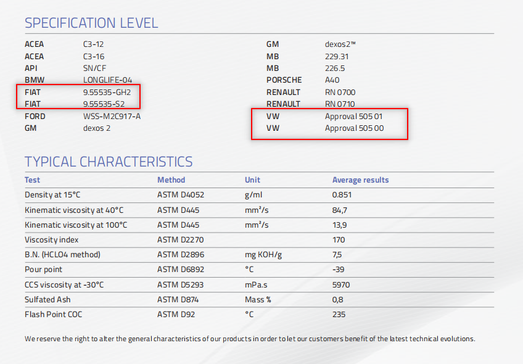Viewport: 523px width, 364px height.
Task: Click the Pour point value -39
Action: click(x=339, y=270)
